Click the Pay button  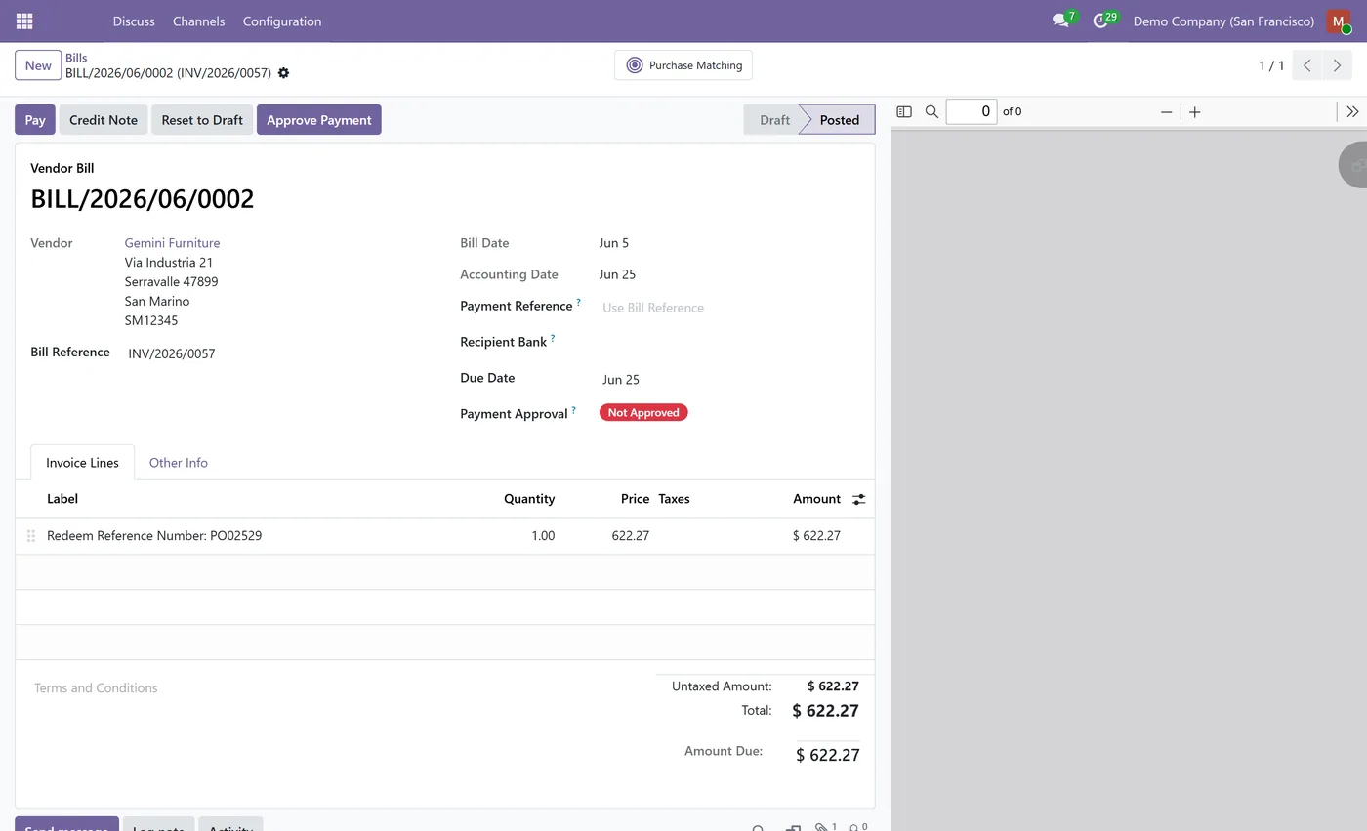tap(35, 120)
